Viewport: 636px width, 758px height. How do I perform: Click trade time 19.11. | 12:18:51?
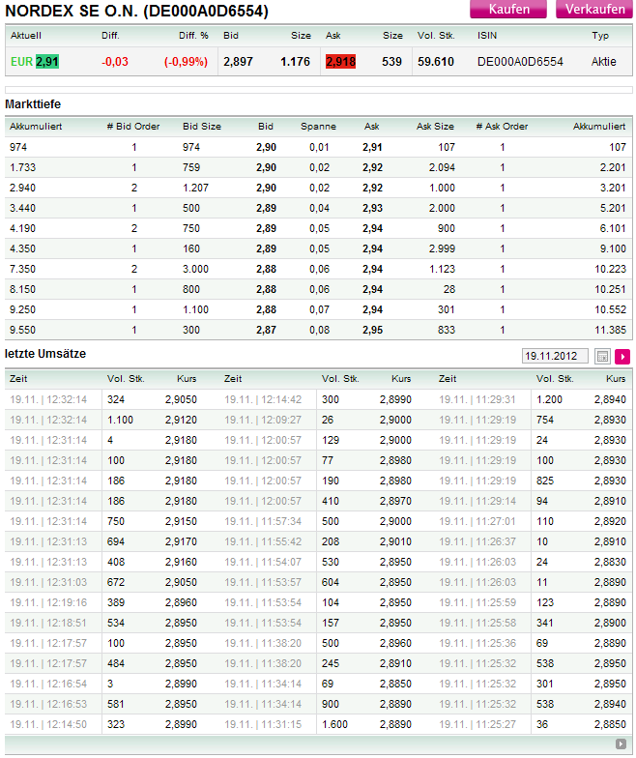[x=48, y=623]
